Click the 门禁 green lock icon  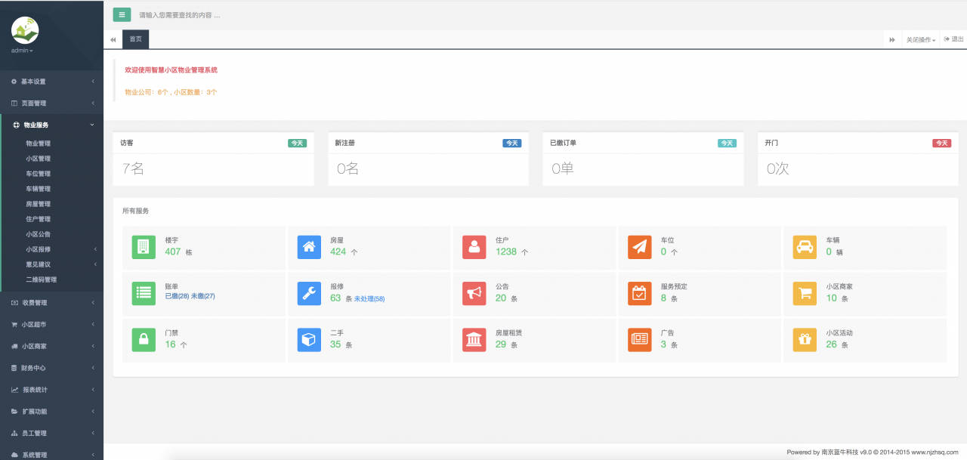(144, 340)
